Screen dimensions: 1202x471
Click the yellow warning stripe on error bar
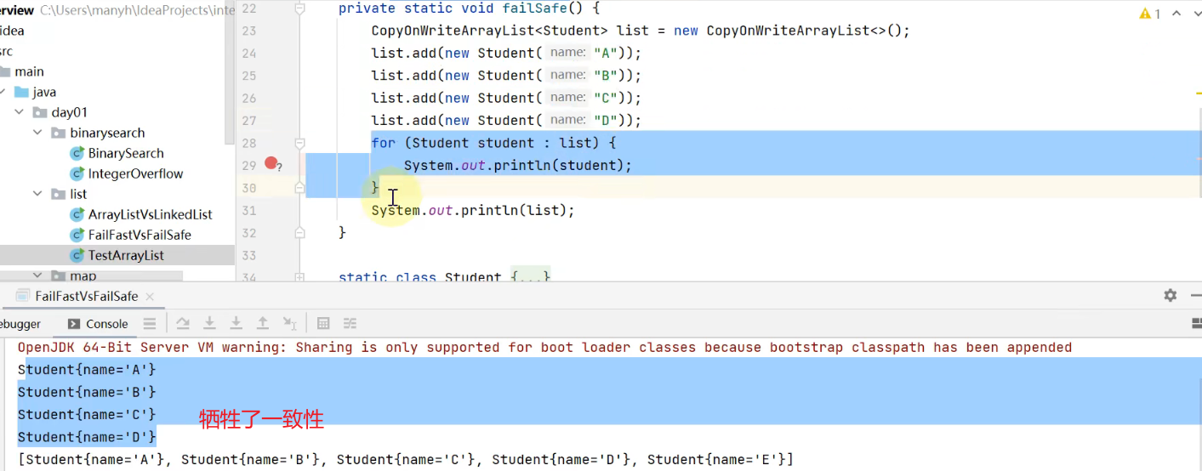point(1199,93)
